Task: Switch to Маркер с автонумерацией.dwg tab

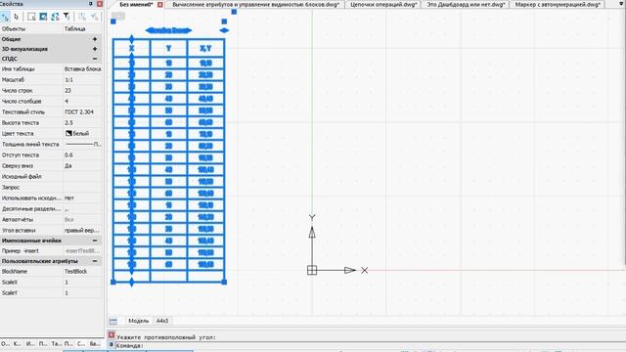Action: 558,5
